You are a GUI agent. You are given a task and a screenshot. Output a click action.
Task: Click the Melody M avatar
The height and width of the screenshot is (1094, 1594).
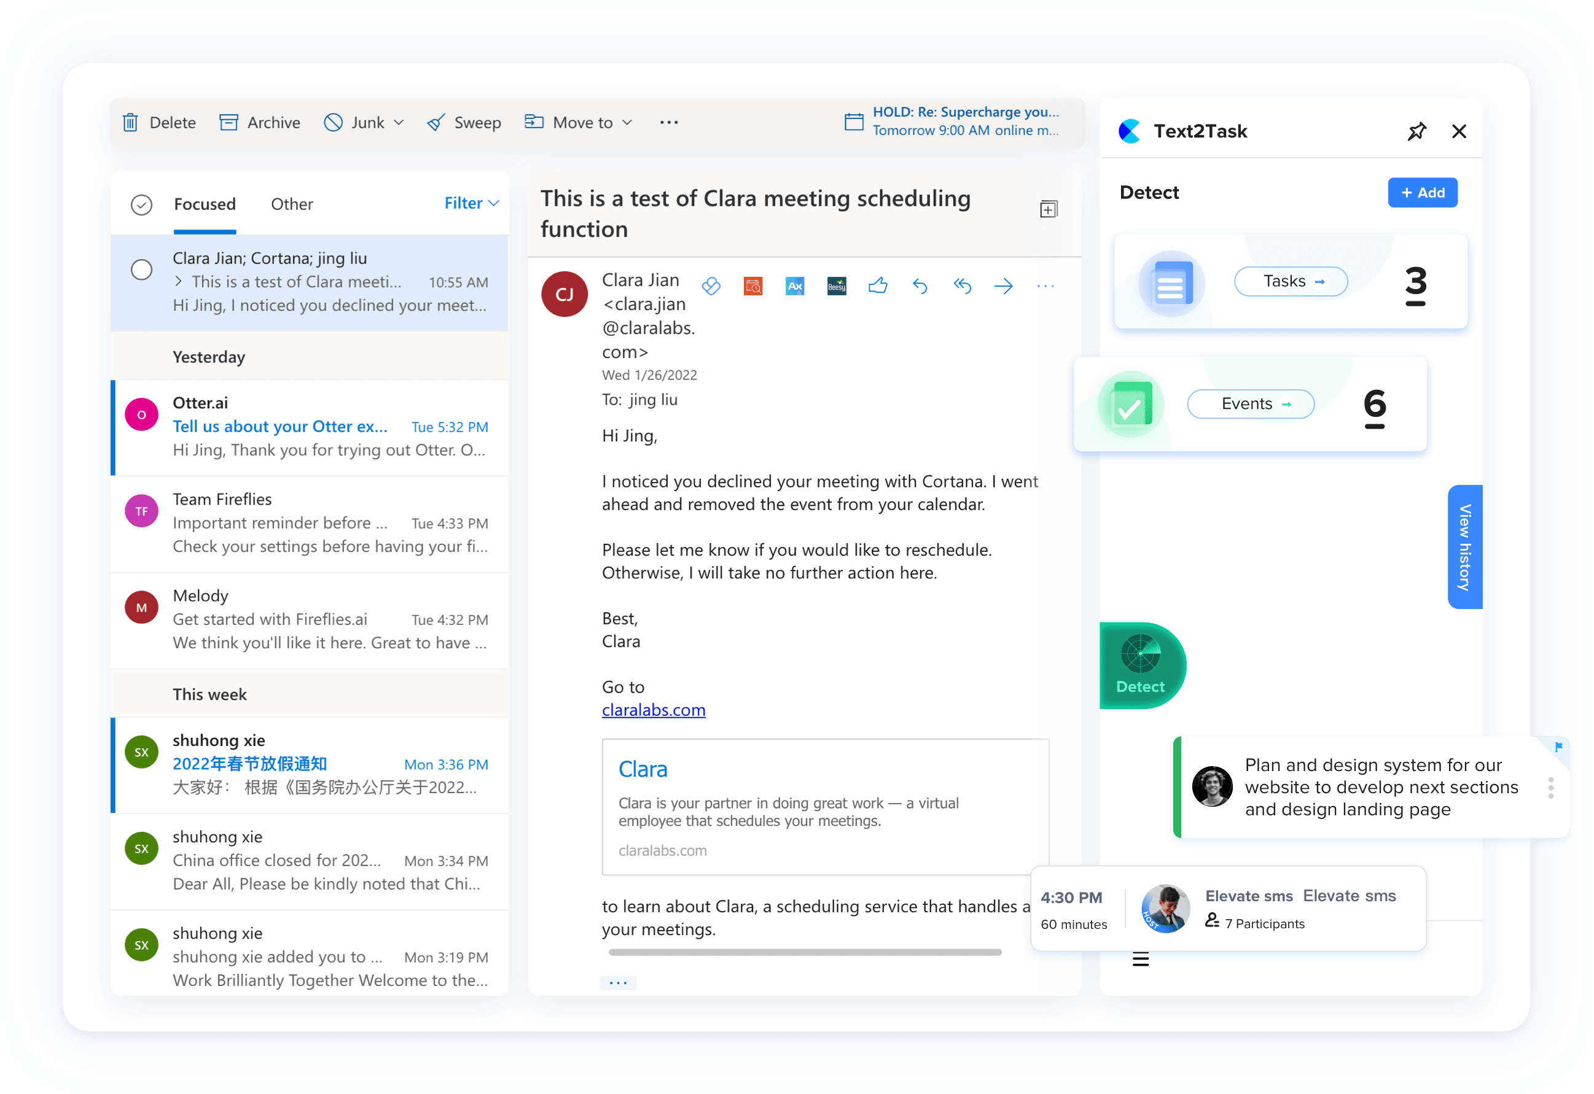pos(141,607)
